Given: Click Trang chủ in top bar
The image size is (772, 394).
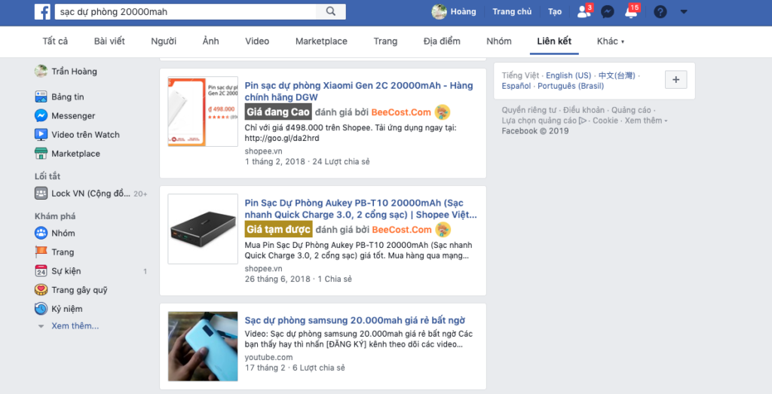Looking at the screenshot, I should (x=512, y=11).
